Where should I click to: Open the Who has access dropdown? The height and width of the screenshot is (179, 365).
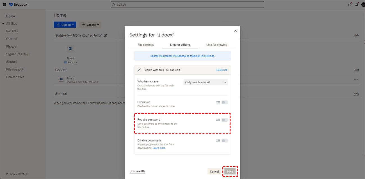(x=206, y=83)
